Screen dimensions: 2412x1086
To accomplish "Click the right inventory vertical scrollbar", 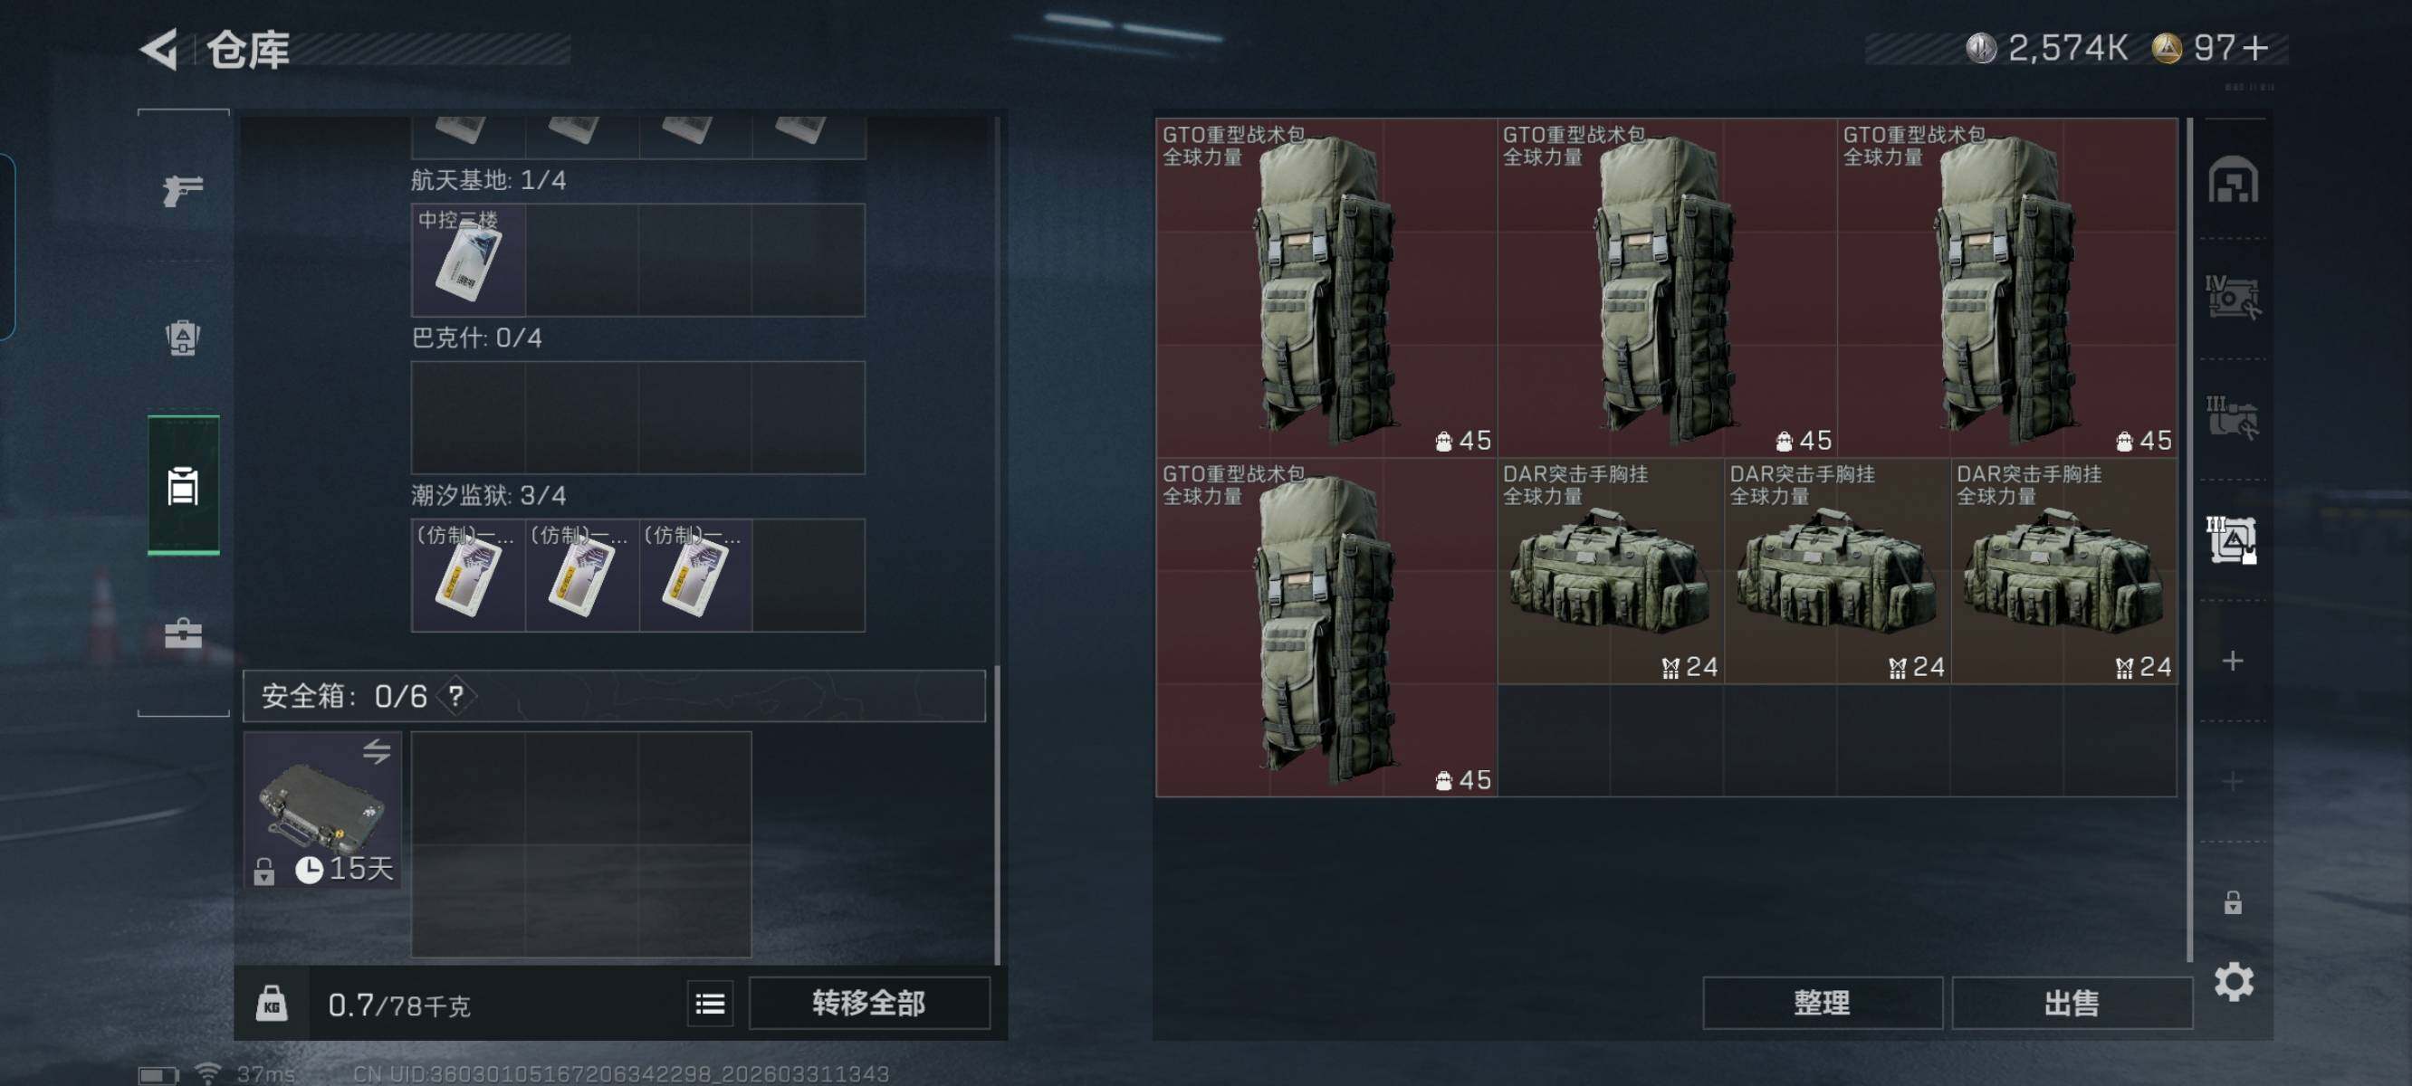I will (2189, 538).
